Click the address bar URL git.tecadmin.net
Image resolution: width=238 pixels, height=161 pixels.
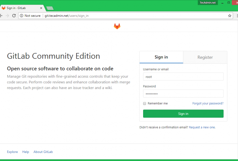coord(66,15)
